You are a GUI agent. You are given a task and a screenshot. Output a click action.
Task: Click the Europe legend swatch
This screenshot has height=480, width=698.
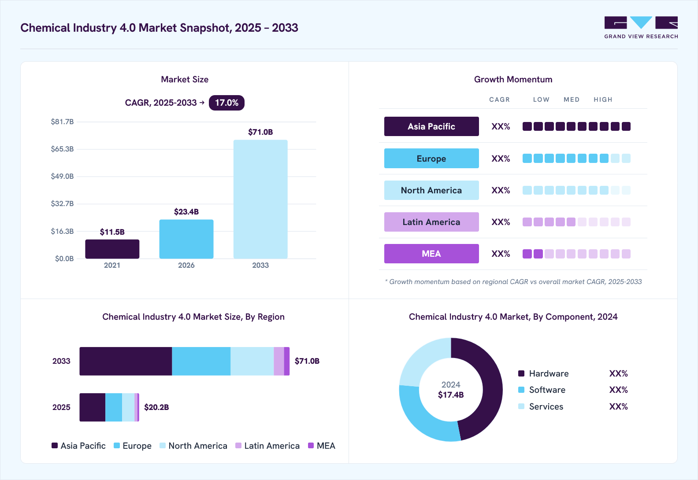[117, 446]
